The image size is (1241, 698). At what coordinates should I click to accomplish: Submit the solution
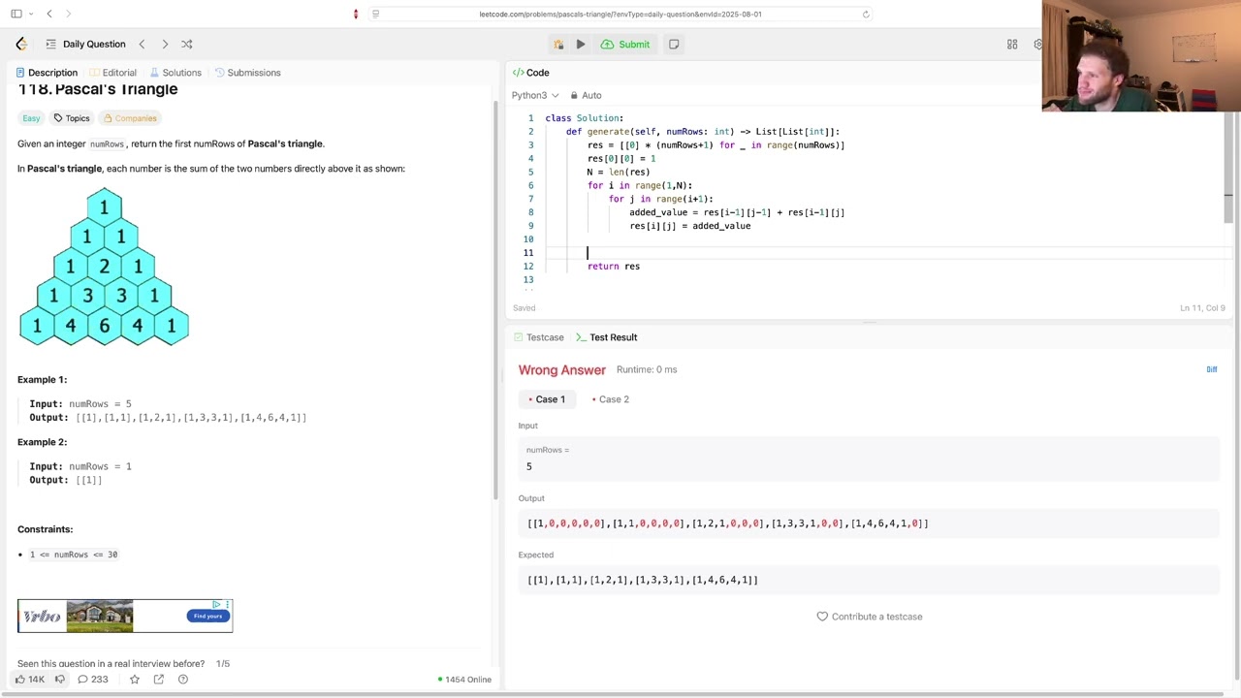[x=625, y=44]
